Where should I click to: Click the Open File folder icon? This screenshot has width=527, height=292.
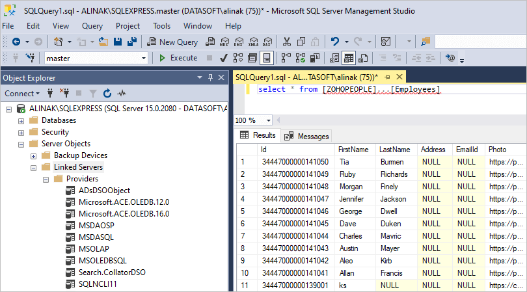click(x=103, y=42)
